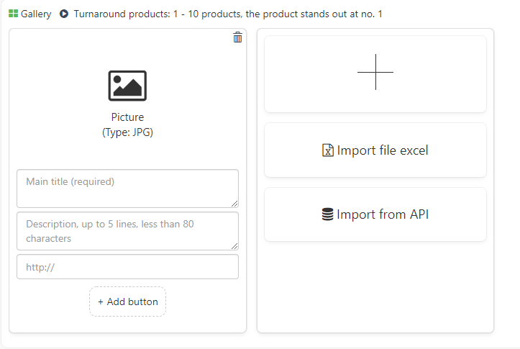Click empty area below Import from API

375,287
